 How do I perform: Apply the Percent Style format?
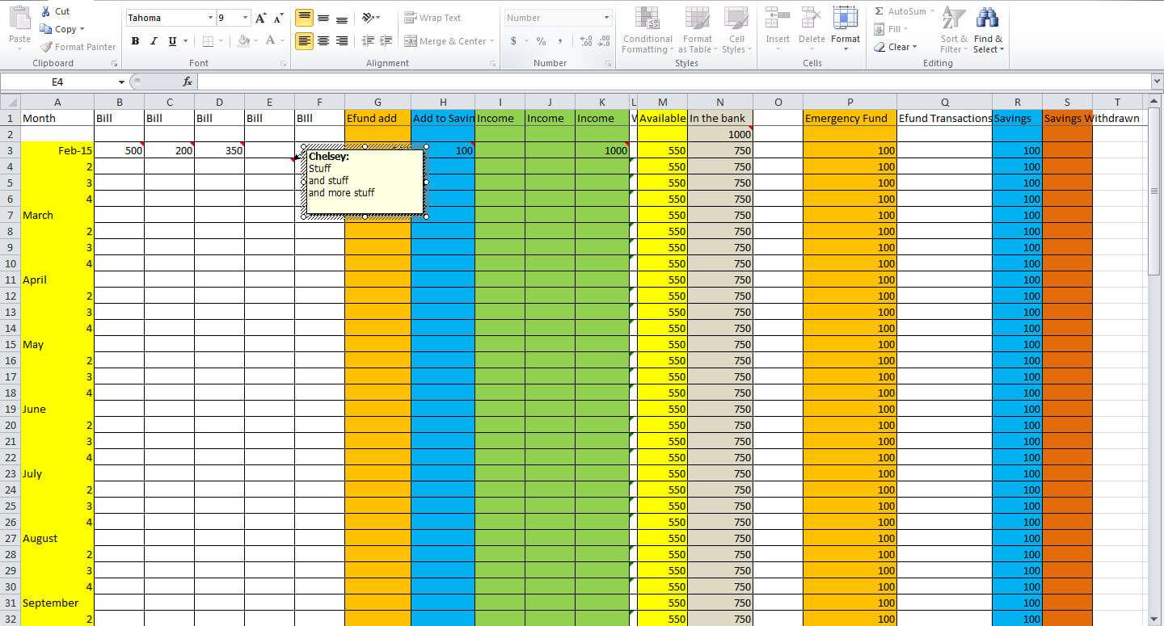(541, 40)
